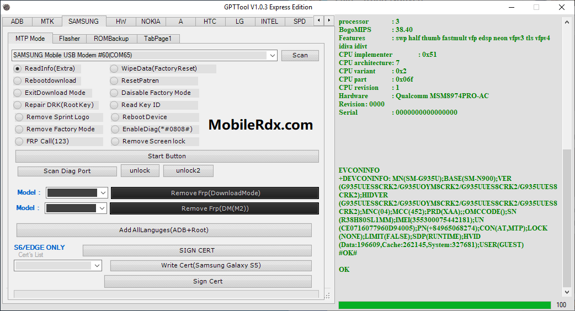Click the Scan button
The image size is (575, 311).
pyautogui.click(x=300, y=55)
